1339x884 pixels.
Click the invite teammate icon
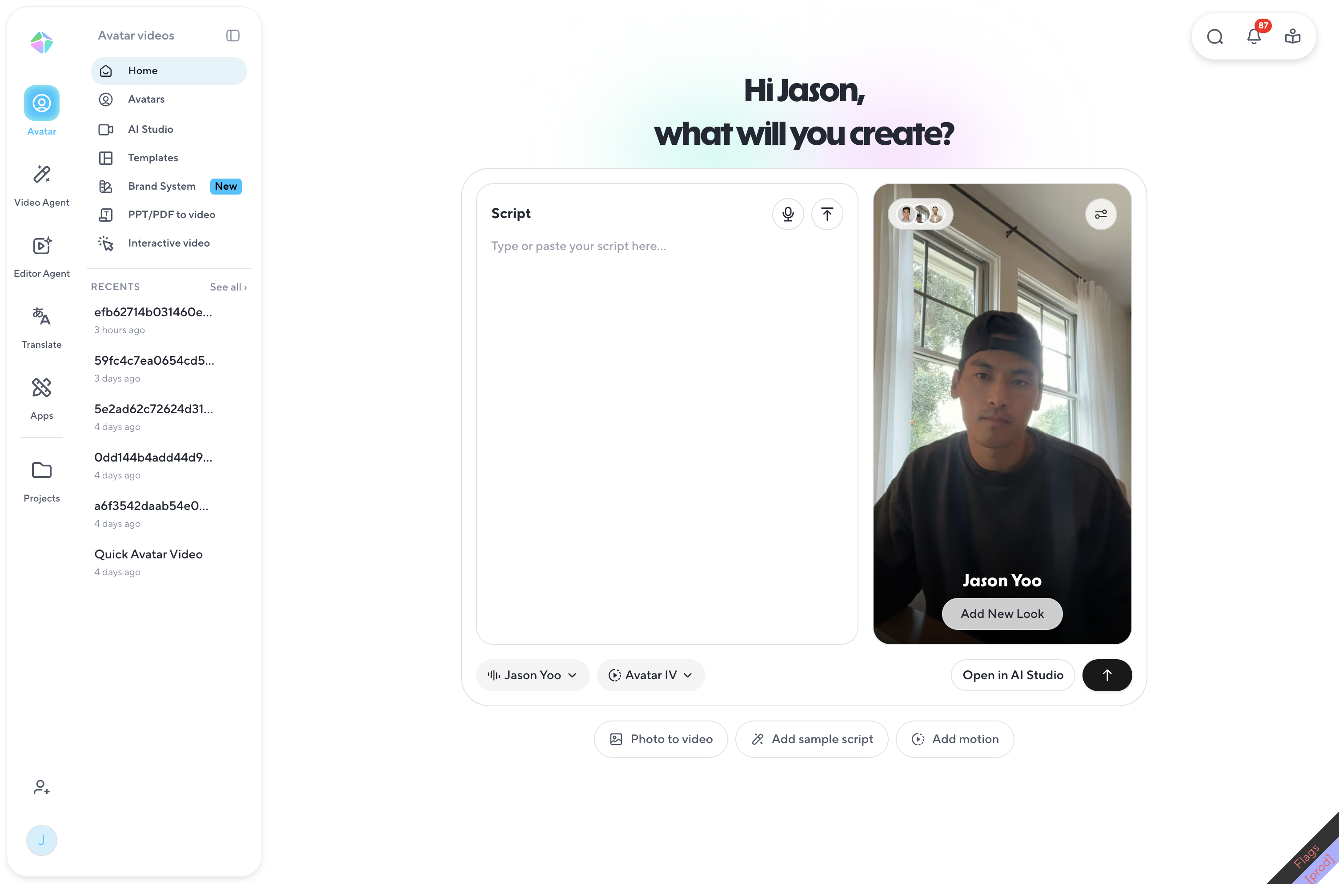(41, 787)
